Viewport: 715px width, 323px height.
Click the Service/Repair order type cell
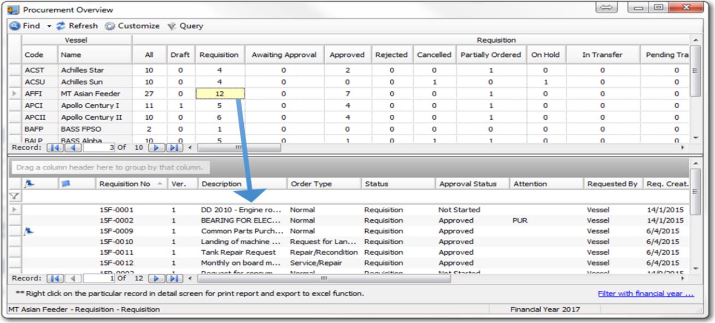(316, 263)
